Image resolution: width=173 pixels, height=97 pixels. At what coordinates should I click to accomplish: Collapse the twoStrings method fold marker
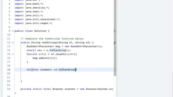tap(13, 43)
